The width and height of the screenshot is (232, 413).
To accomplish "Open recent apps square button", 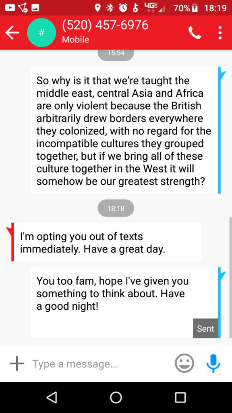I will (x=180, y=397).
